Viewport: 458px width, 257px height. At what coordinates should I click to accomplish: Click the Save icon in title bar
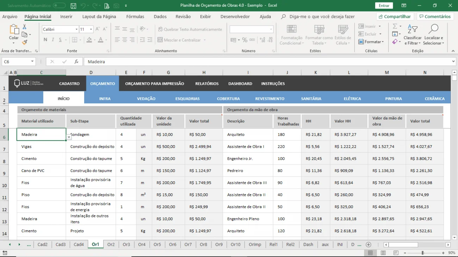(x=73, y=6)
